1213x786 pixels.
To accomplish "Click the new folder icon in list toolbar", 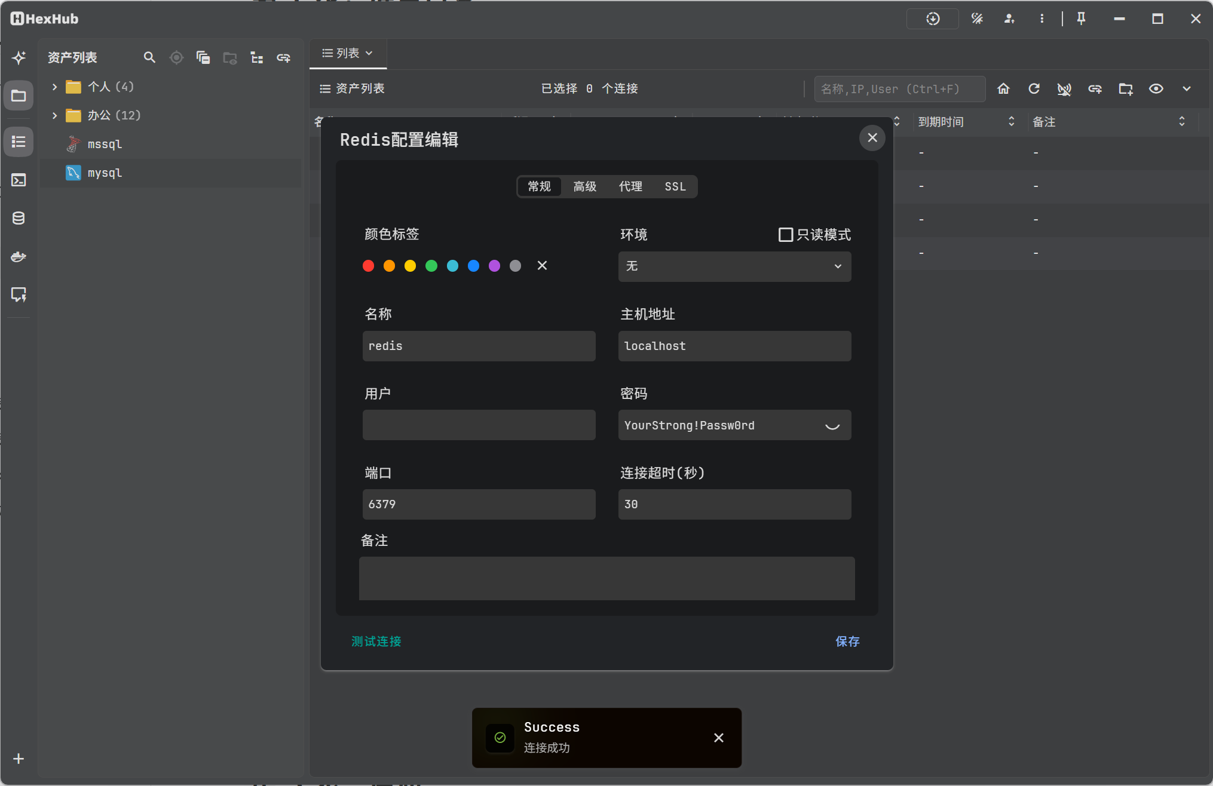I will (x=1126, y=88).
